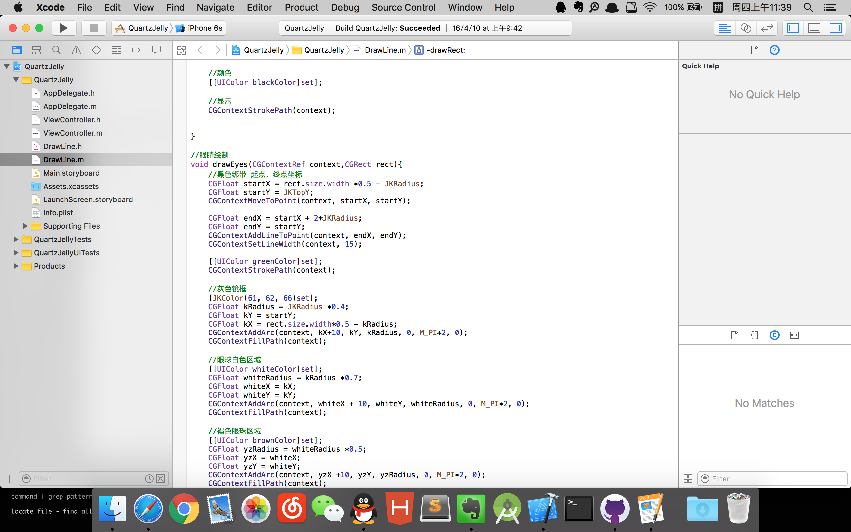This screenshot has width=851, height=532.
Task: Open the Debug menu
Action: pos(345,7)
